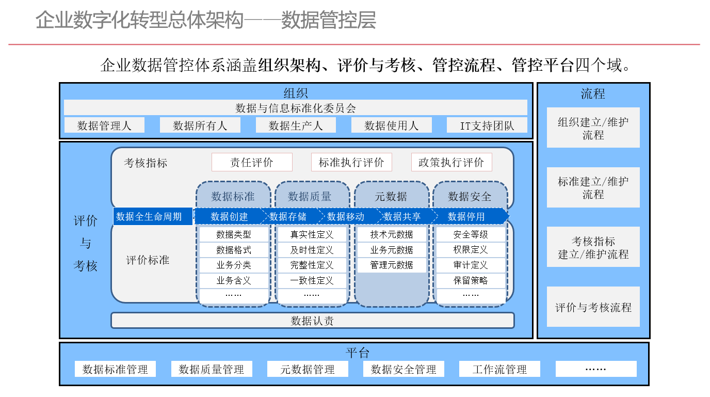The image size is (710, 397).
Task: Click the 政策执行评价 box
Action: 451,163
